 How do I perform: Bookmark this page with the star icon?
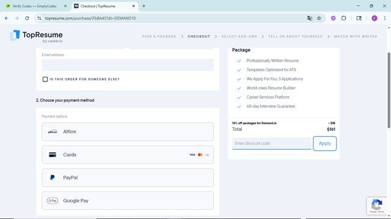pyautogui.click(x=319, y=18)
